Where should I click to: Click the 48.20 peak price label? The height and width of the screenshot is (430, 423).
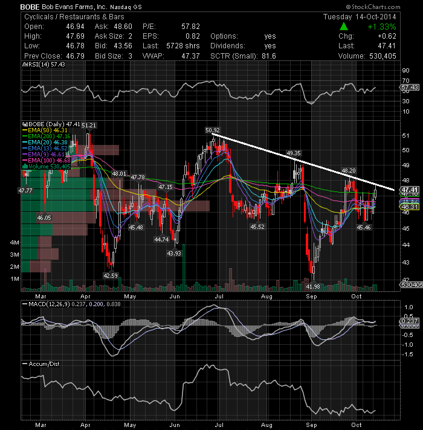click(x=349, y=170)
